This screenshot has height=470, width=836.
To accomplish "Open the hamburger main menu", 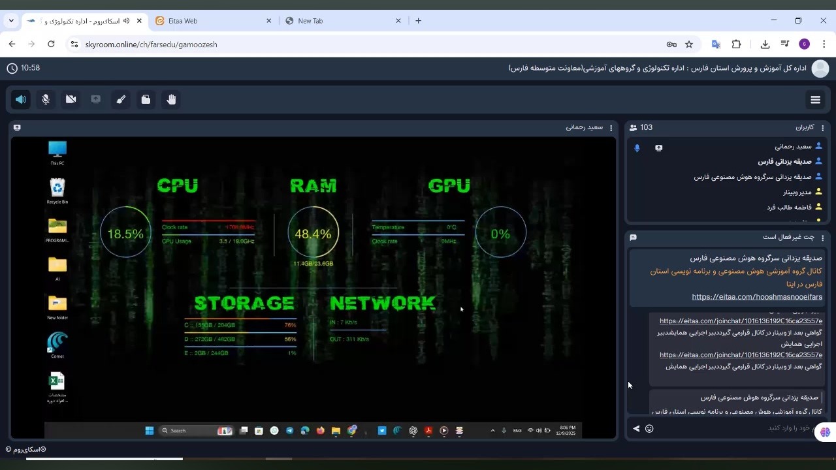I will (815, 100).
